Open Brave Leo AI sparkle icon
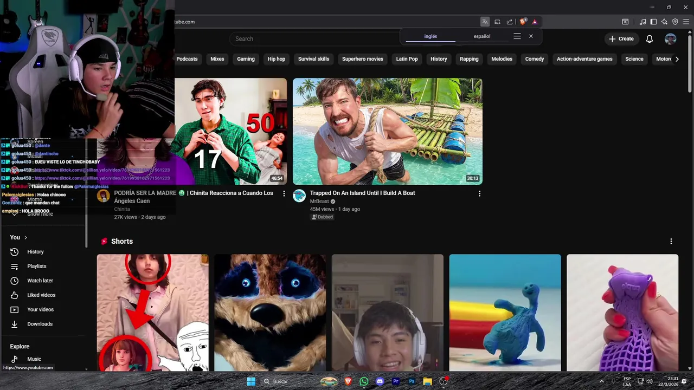 tap(664, 22)
